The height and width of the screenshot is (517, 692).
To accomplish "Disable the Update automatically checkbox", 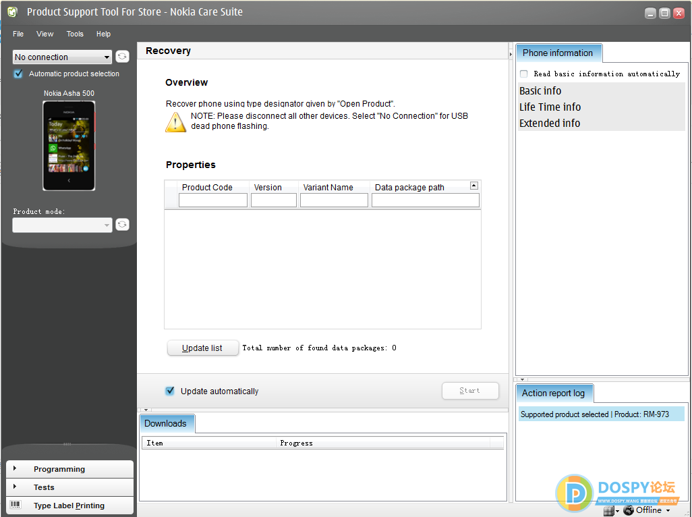I will tap(170, 391).
